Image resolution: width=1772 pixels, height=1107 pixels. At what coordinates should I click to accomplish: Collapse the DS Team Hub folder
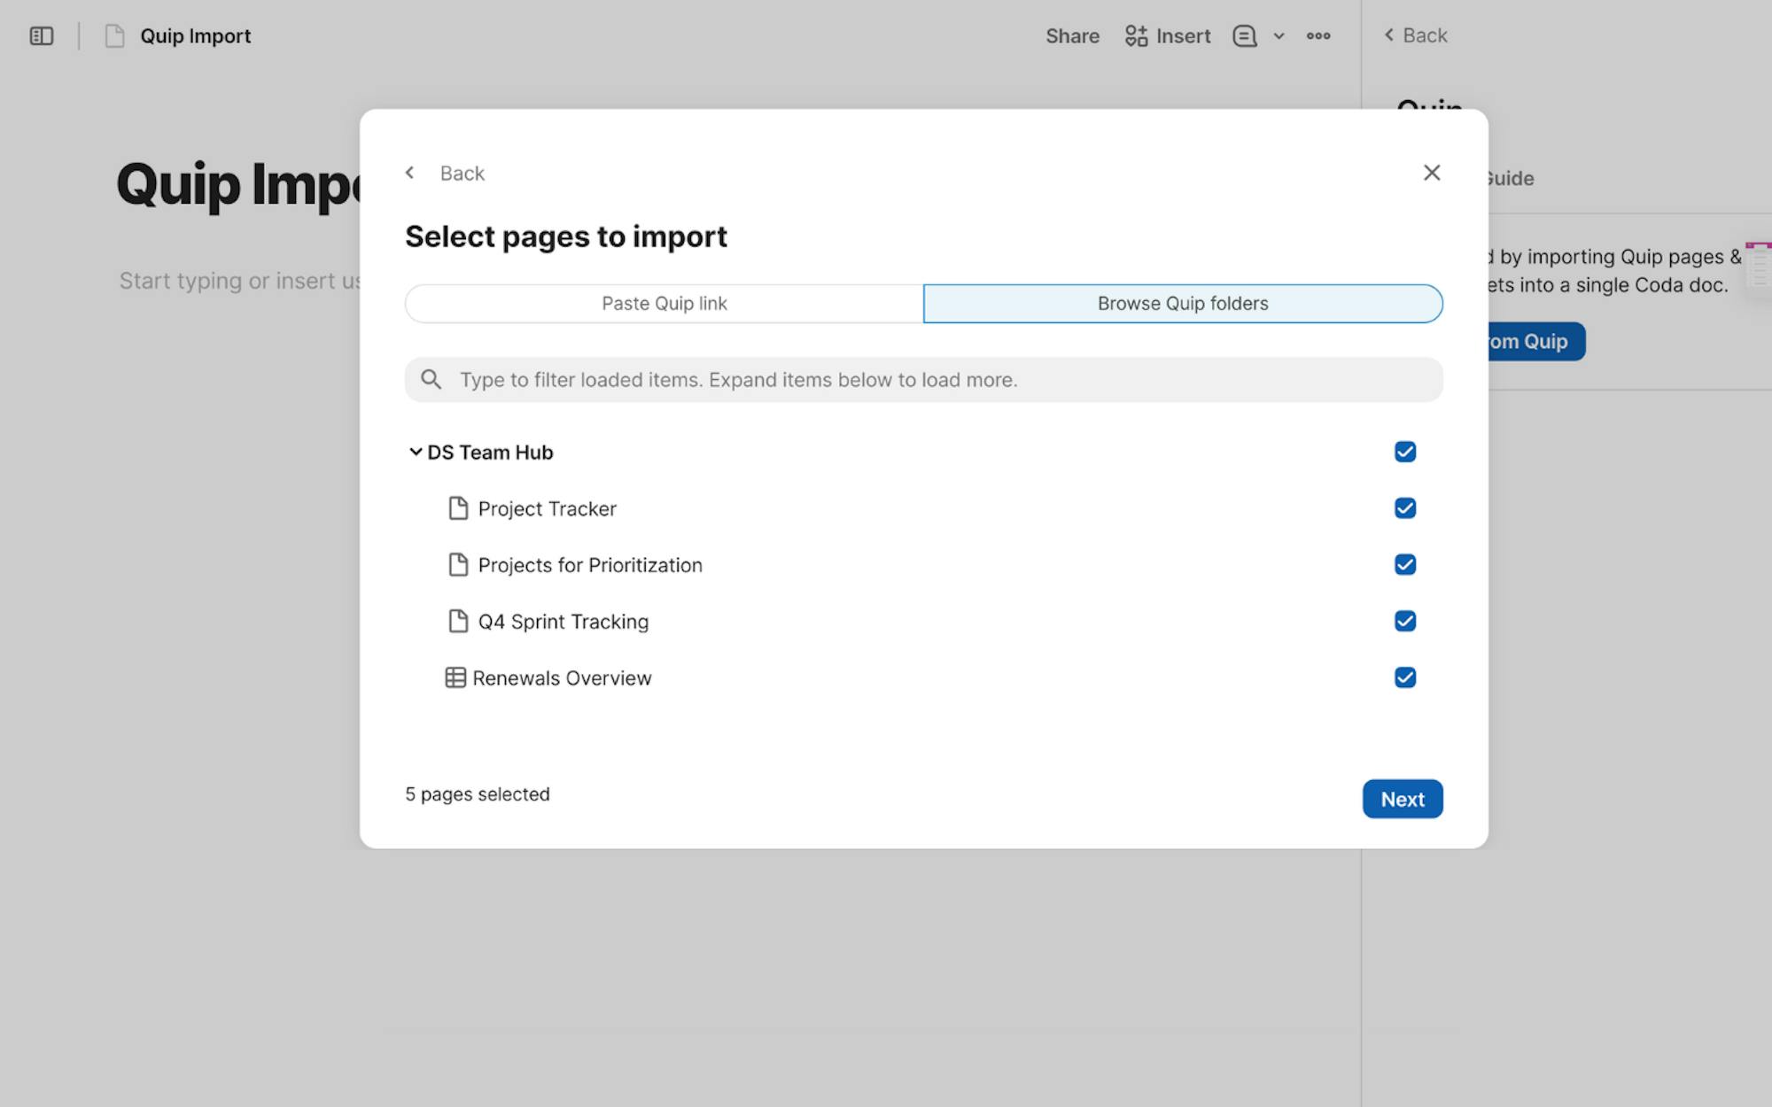click(415, 452)
